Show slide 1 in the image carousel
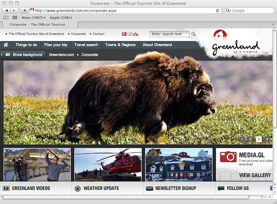 [242, 139]
